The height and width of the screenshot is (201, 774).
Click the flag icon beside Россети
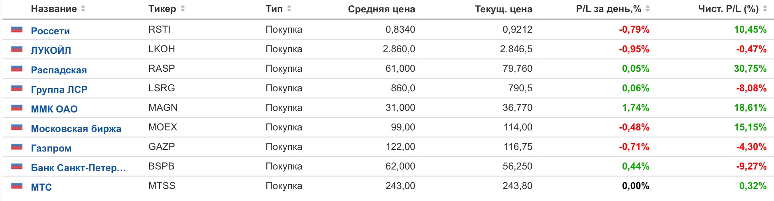pos(17,29)
